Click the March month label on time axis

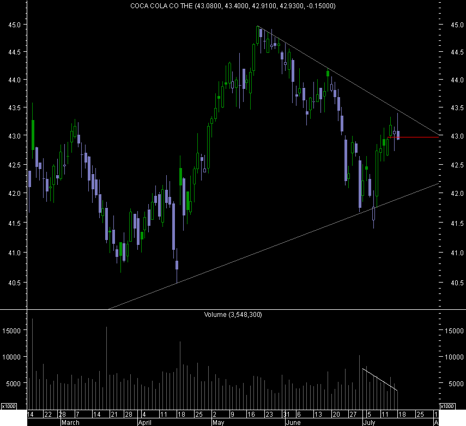[70, 422]
